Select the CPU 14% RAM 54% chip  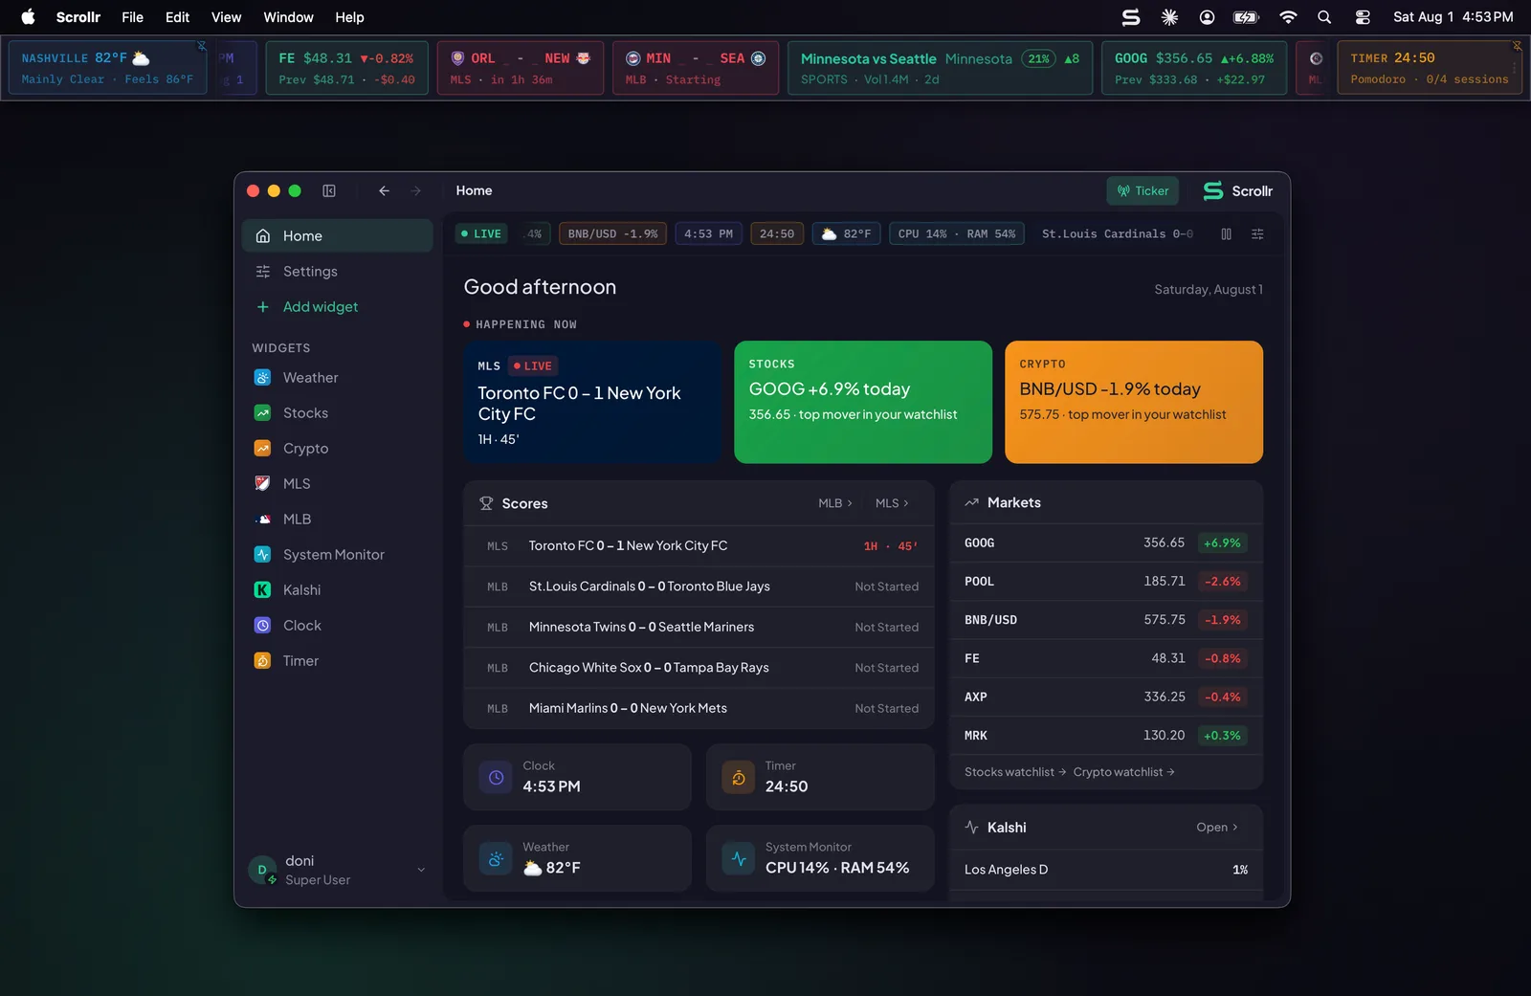(x=957, y=234)
